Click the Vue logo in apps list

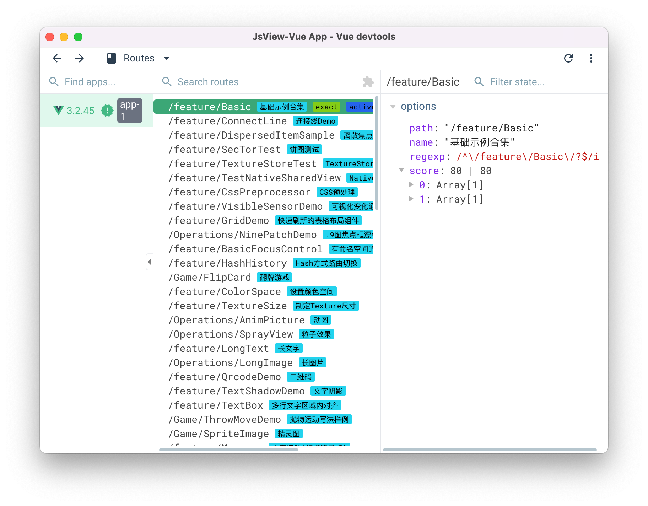(58, 110)
